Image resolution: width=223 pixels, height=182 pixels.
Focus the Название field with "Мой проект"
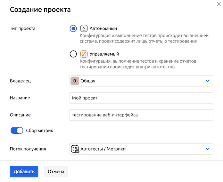click(141, 98)
